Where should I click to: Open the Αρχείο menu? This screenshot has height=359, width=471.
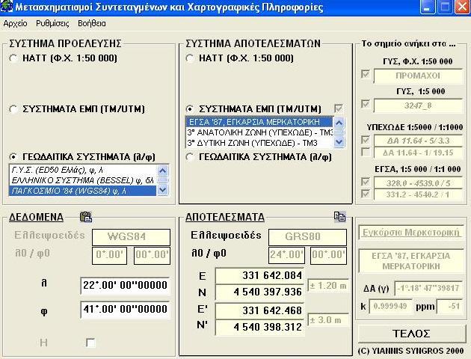[15, 23]
